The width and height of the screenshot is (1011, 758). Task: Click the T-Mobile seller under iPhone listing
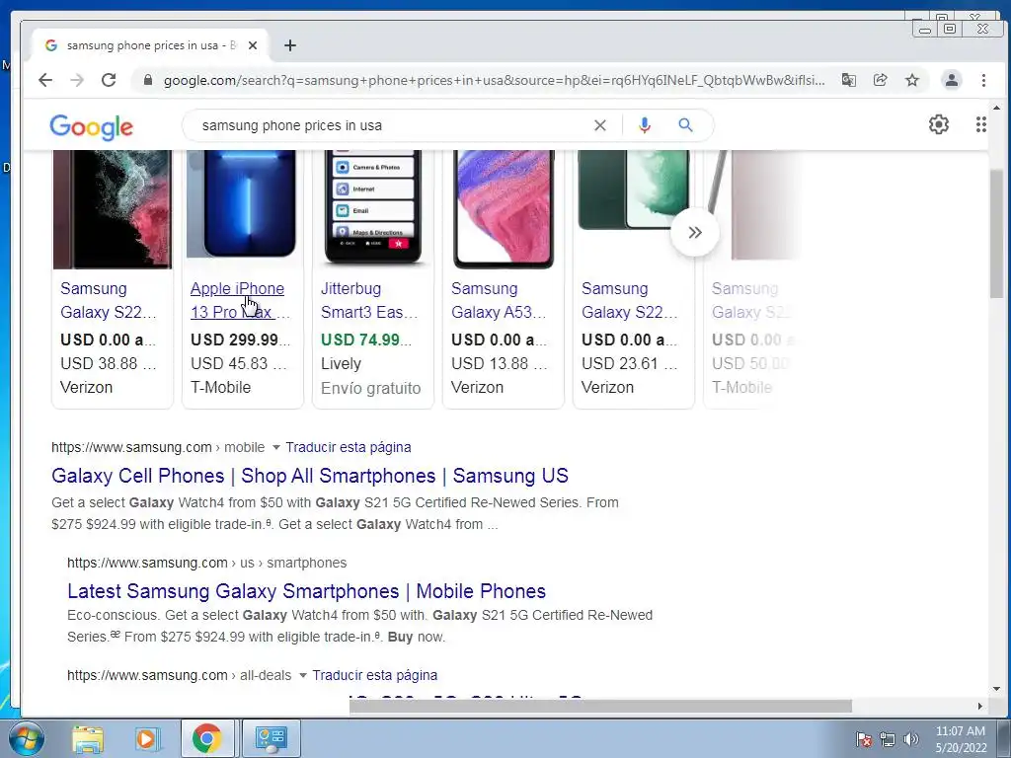click(220, 387)
